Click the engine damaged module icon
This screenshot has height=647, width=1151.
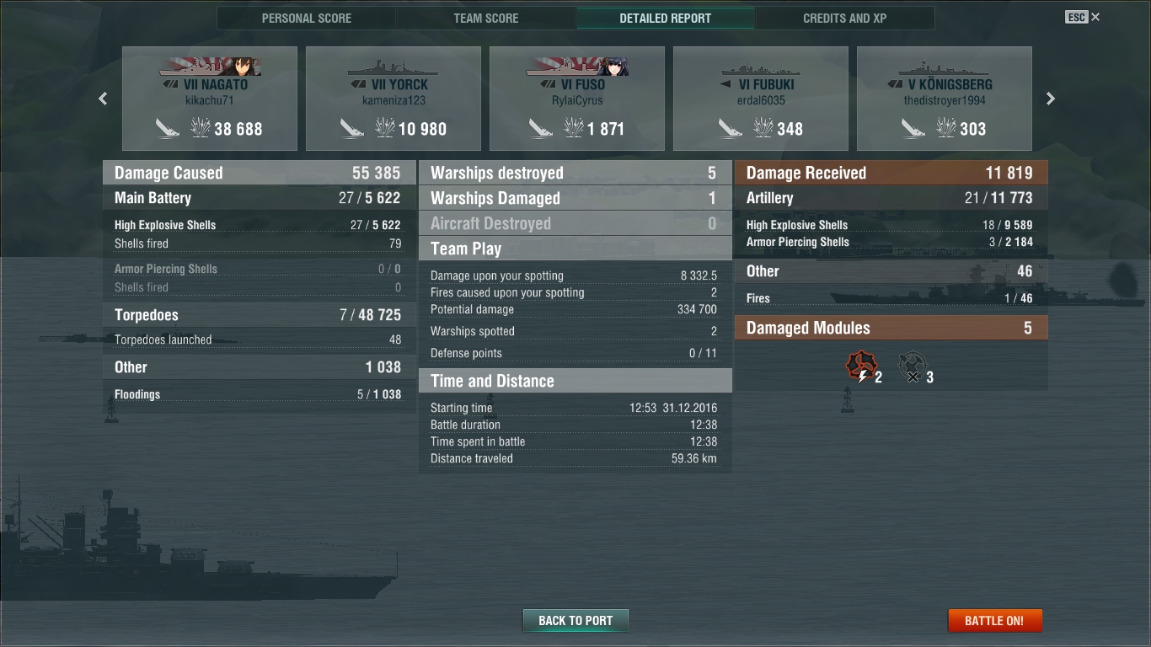[861, 367]
